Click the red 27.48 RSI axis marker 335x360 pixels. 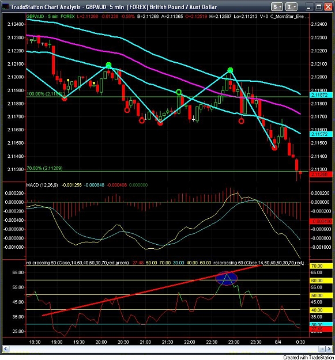point(321,329)
